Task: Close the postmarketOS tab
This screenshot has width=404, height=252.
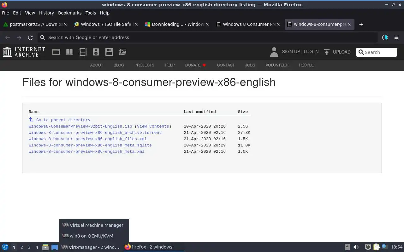Action: click(65, 24)
